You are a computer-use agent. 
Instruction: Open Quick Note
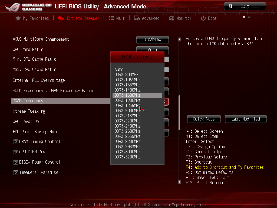pyautogui.click(x=204, y=119)
